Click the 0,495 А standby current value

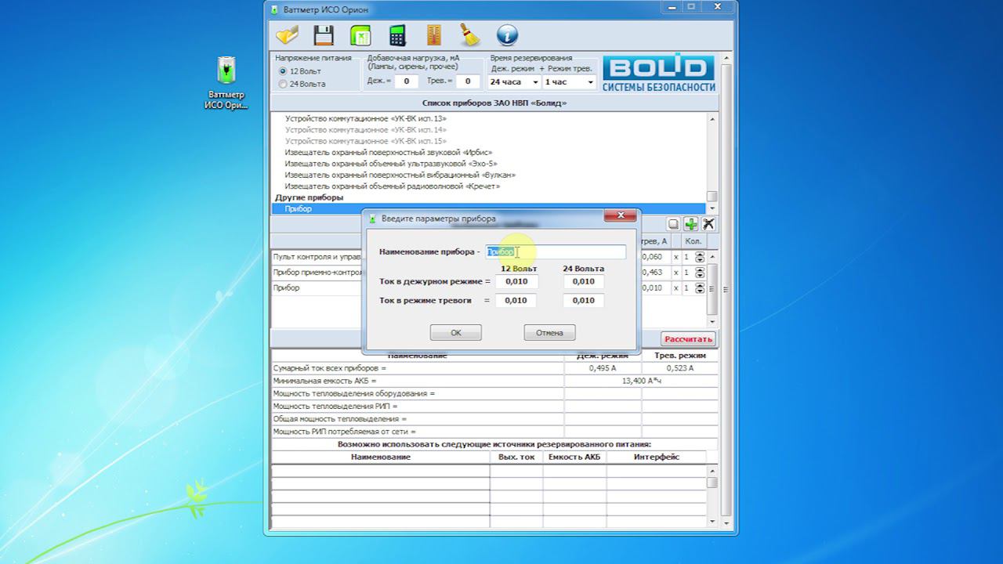click(603, 368)
